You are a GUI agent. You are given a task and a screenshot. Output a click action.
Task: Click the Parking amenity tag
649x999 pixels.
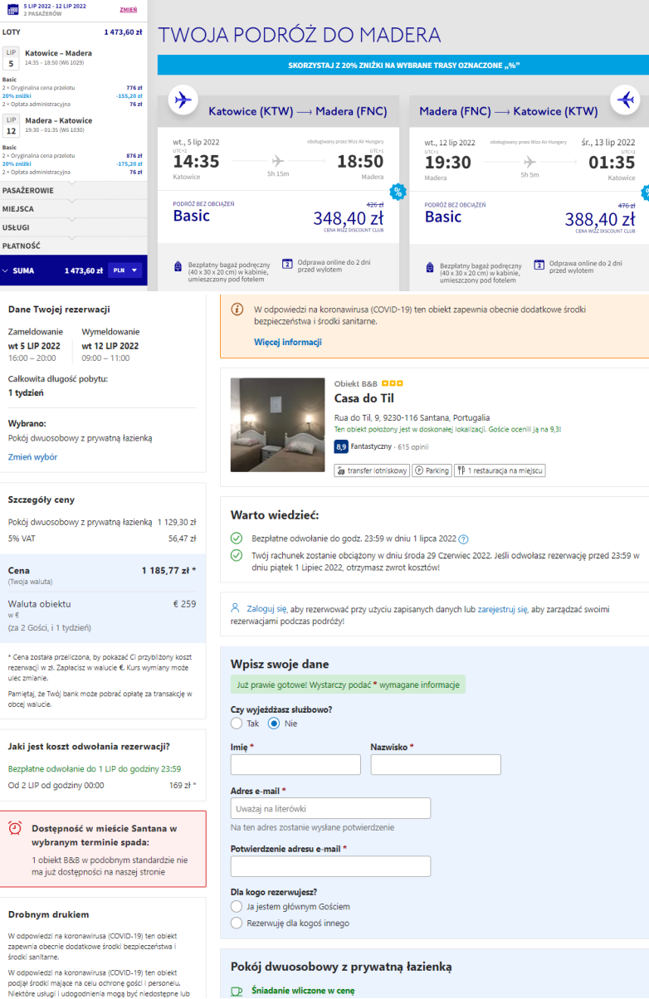click(x=432, y=470)
